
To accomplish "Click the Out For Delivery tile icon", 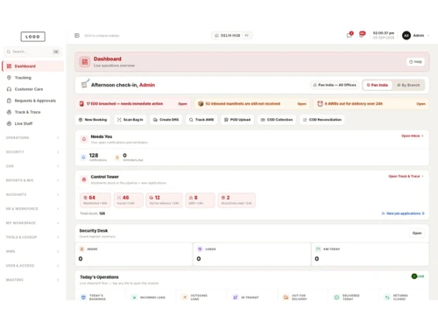I will (286, 297).
